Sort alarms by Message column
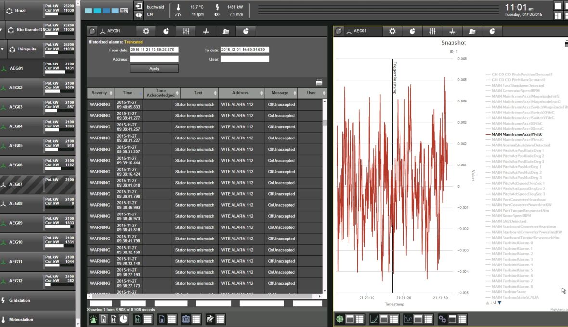Image resolution: width=568 pixels, height=327 pixels. click(x=281, y=93)
